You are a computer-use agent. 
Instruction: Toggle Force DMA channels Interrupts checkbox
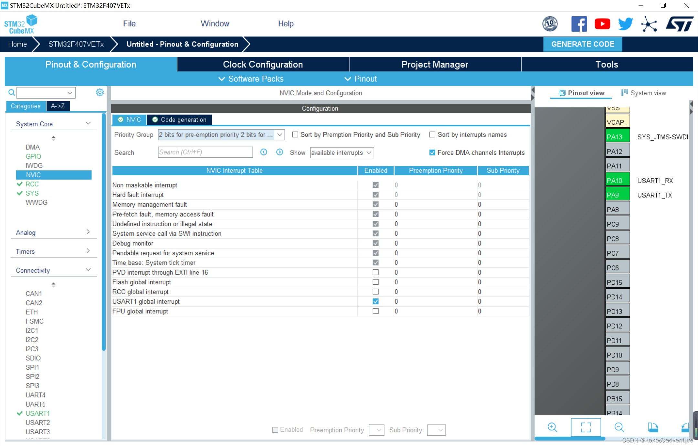pos(432,153)
